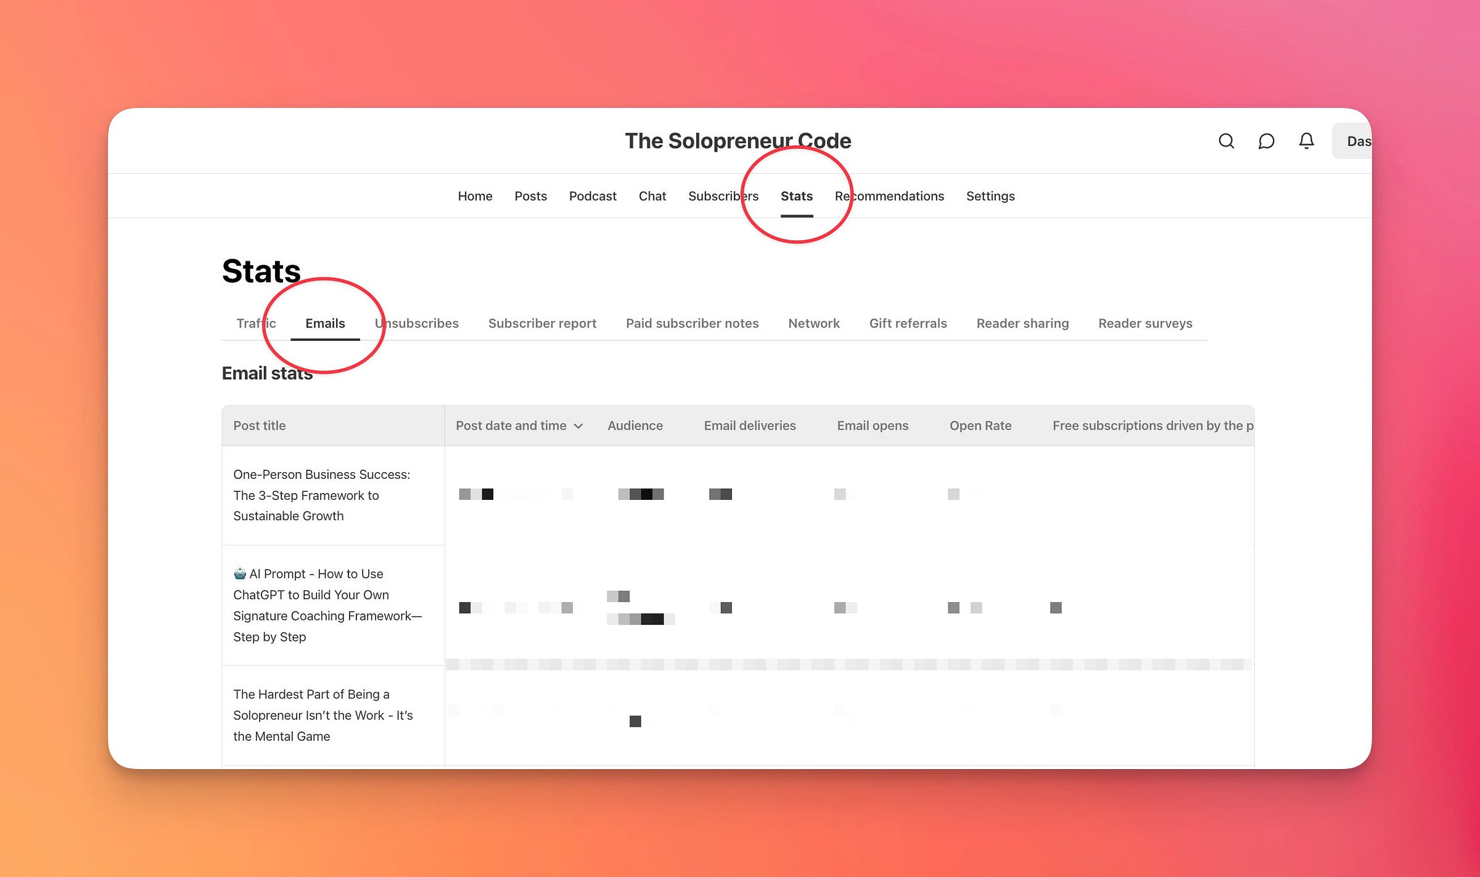Open the Subscriber report tab
The image size is (1480, 877).
pos(541,323)
